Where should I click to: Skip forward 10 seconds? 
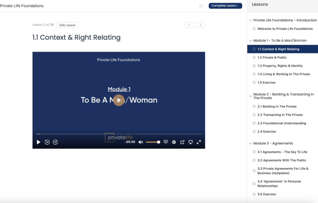tap(55, 142)
